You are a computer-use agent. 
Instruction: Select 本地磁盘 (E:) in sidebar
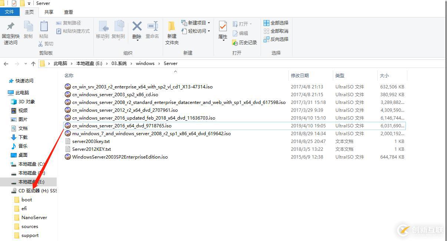28,182
